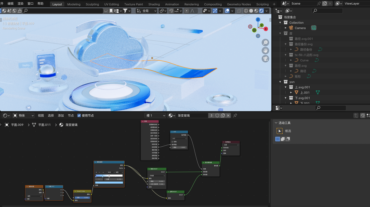370x207 pixels.
Task: Click the zoom magnifier gizmo in the viewport
Action: (x=265, y=43)
